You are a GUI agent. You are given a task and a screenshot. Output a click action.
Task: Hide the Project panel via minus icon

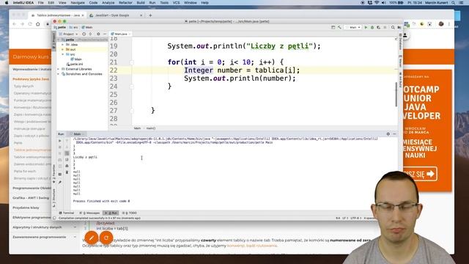104,34
